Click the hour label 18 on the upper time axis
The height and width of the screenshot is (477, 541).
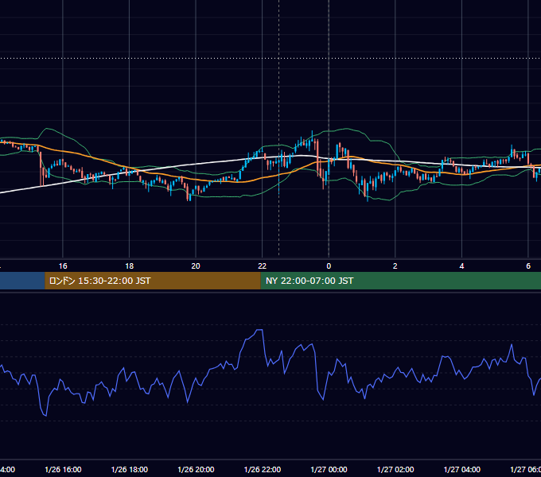pos(130,266)
